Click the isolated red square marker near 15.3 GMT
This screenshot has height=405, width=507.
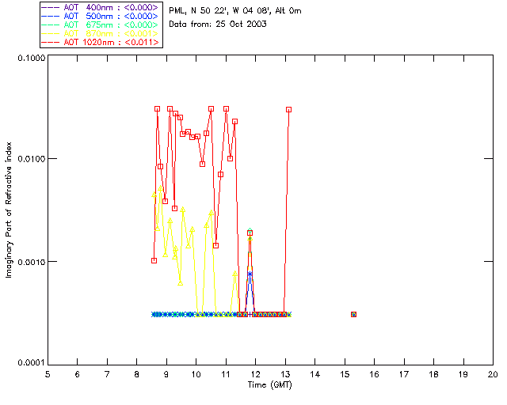coord(354,314)
